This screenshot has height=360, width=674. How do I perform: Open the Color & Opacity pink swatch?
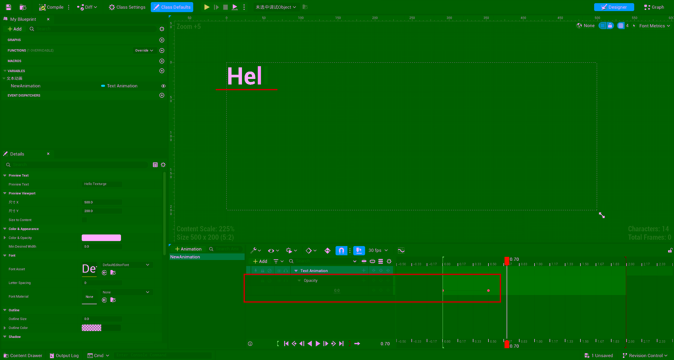pos(101,238)
